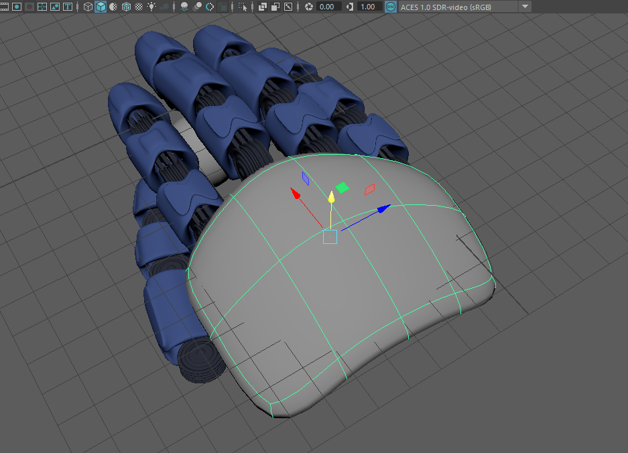Click the blue plane handle of manipulator

306,179
